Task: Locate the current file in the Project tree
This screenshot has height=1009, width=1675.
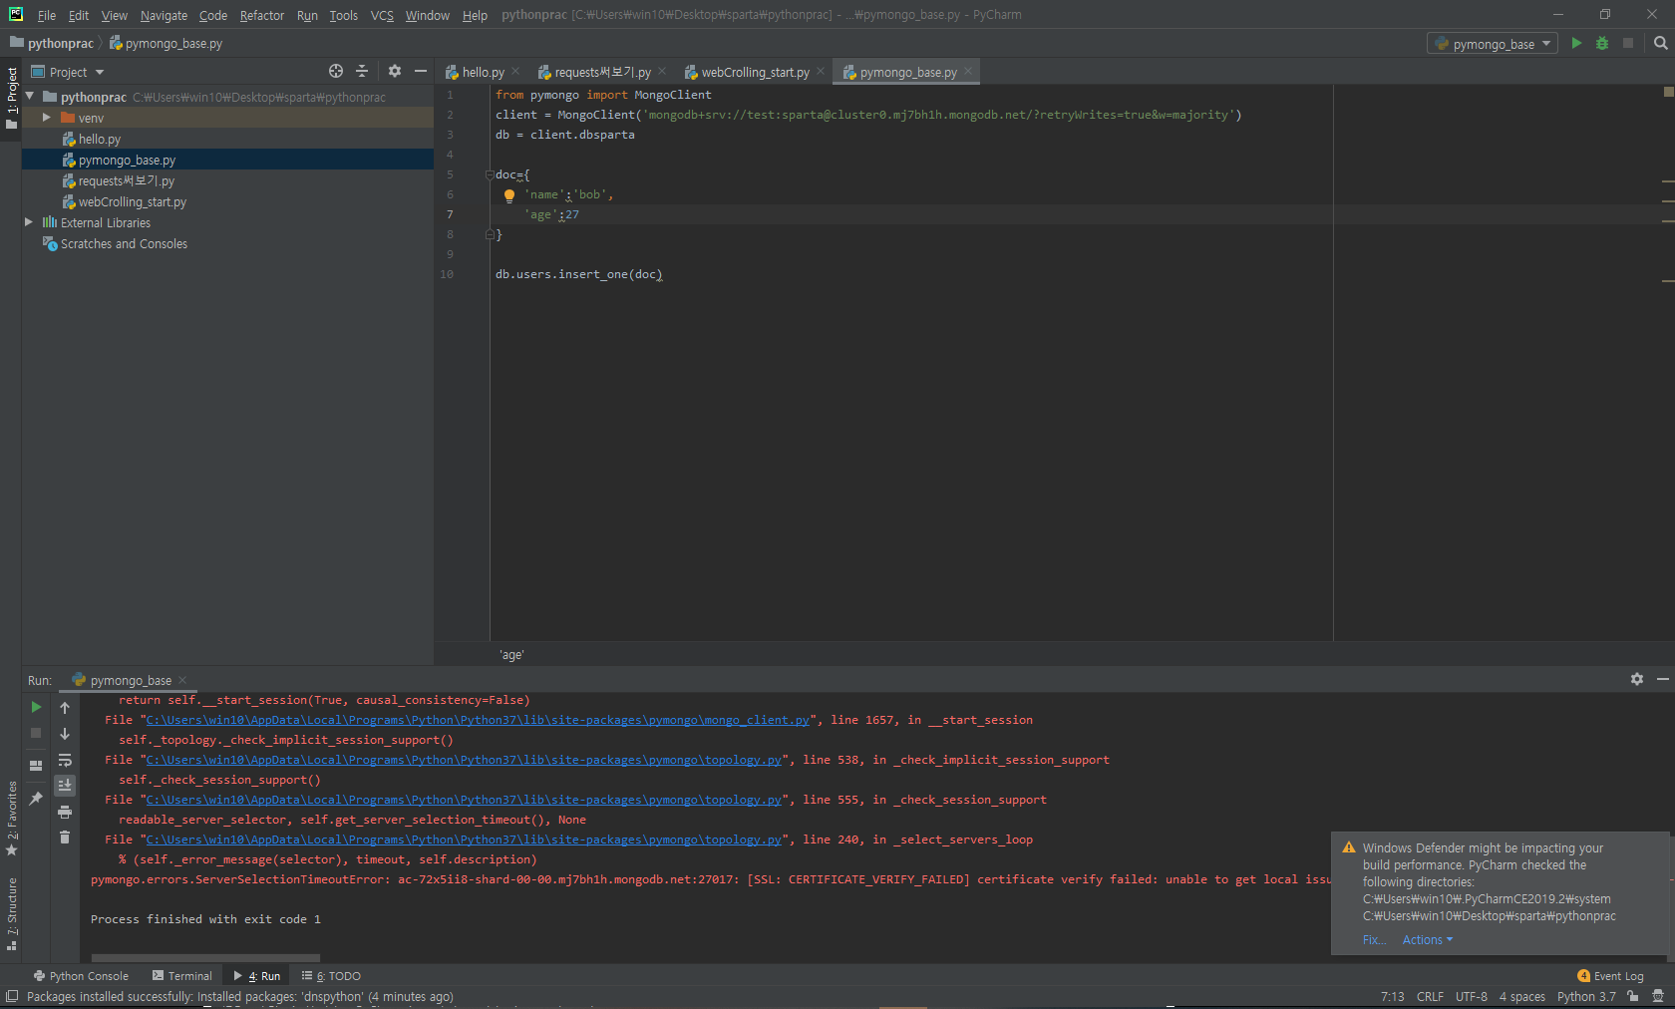Action: 336,71
